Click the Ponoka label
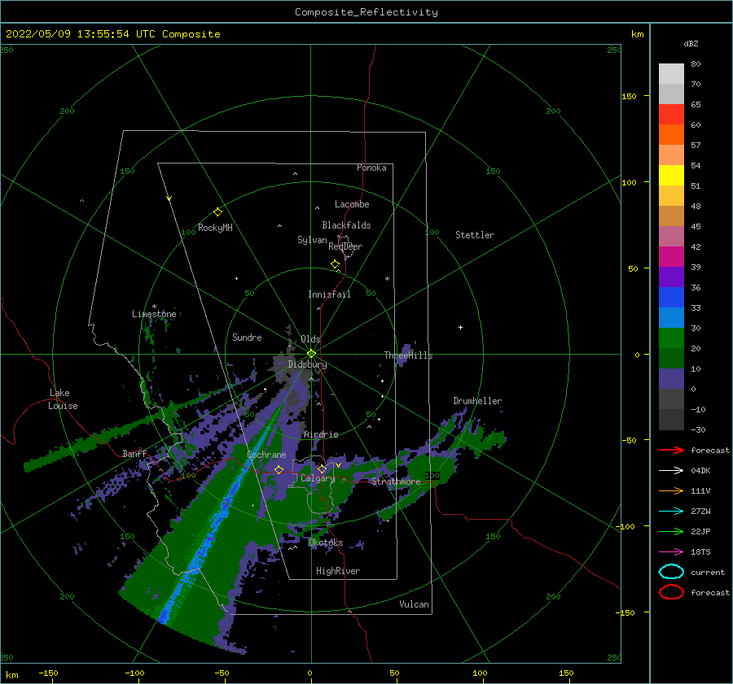Image resolution: width=733 pixels, height=684 pixels. (x=371, y=168)
